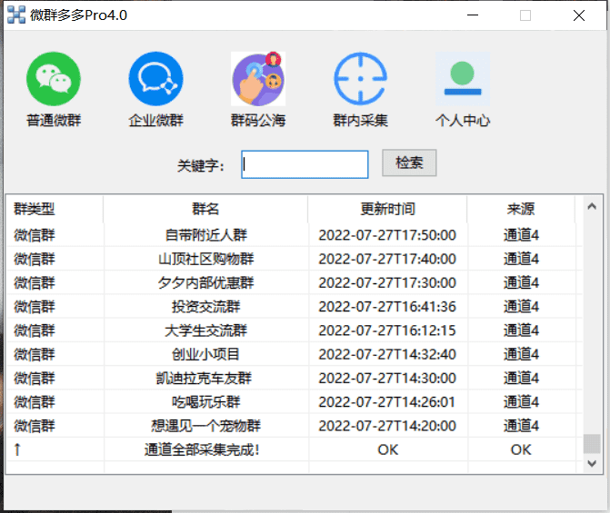Select the 想遇见一个宠物群 row

point(205,425)
